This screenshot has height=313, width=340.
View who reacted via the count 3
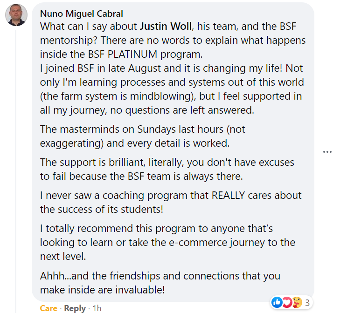(307, 303)
